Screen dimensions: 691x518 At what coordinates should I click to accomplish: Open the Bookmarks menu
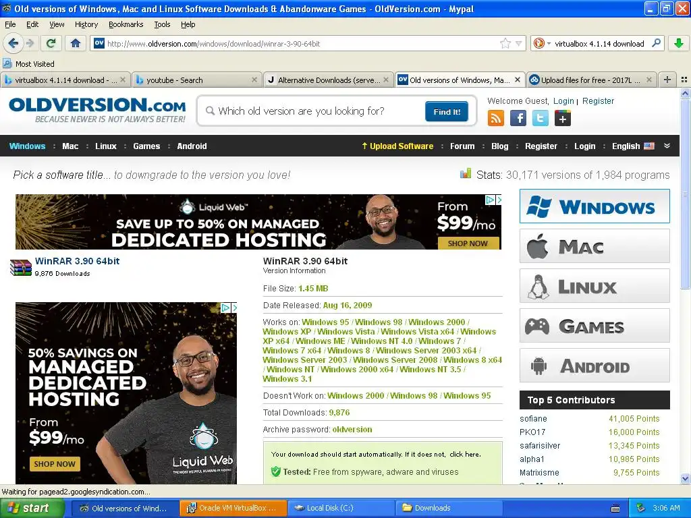pos(126,24)
